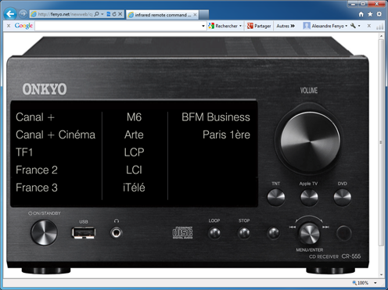Image resolution: width=388 pixels, height=290 pixels.
Task: Select the Canal + Cinéma channel
Action: pos(56,134)
